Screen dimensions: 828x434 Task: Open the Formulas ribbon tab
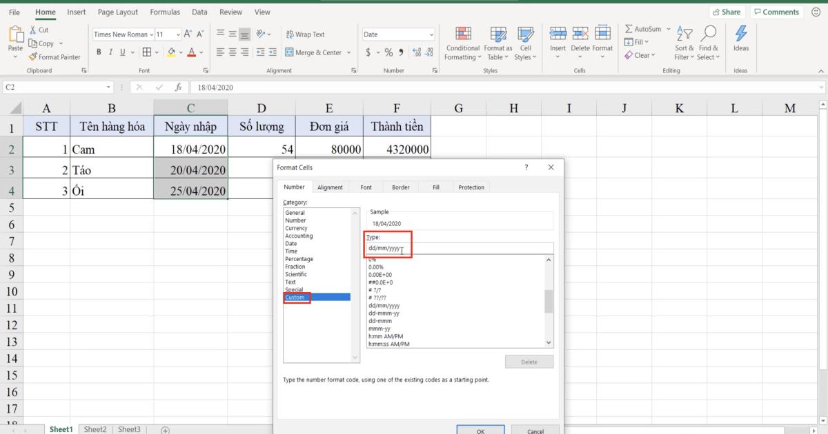(164, 12)
